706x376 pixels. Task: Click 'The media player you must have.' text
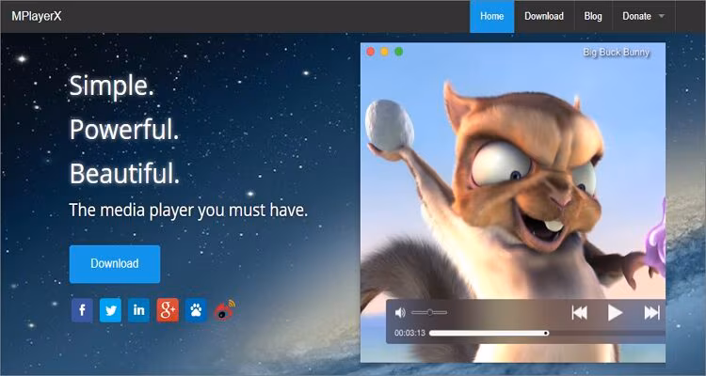pyautogui.click(x=188, y=211)
